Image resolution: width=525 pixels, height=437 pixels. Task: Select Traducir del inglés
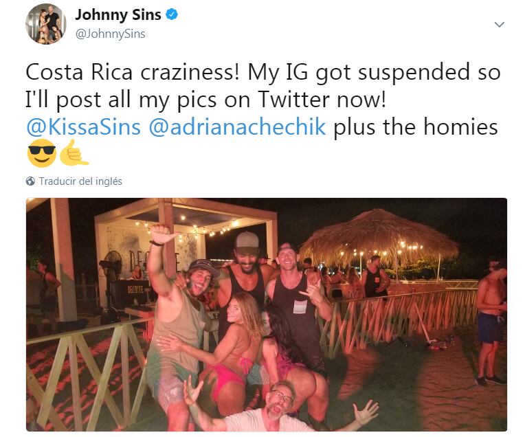click(x=80, y=181)
